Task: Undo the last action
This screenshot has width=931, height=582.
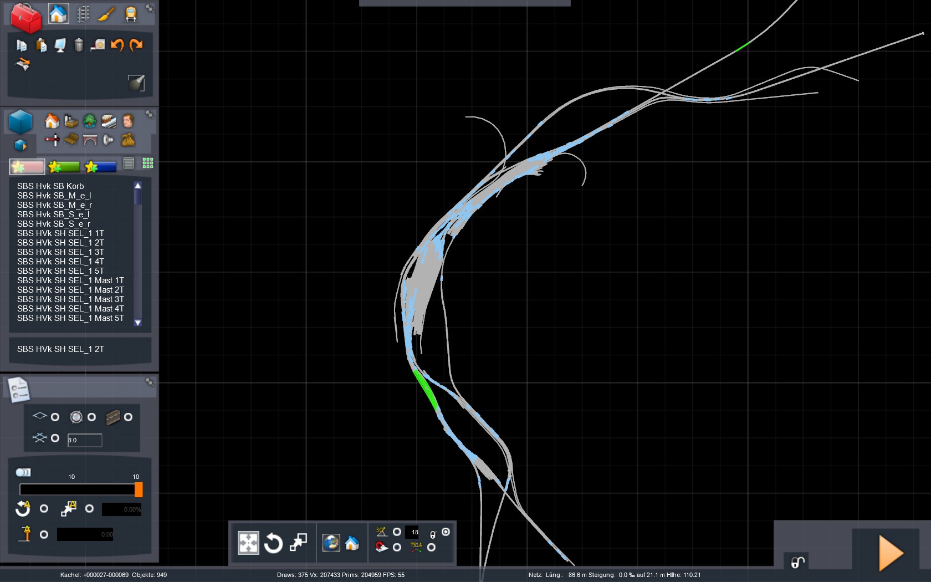Action: point(117,45)
